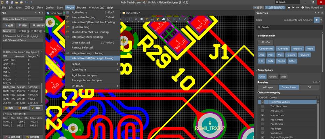
Task: Click the filter funnel icon in Properties
Action: [317, 20]
